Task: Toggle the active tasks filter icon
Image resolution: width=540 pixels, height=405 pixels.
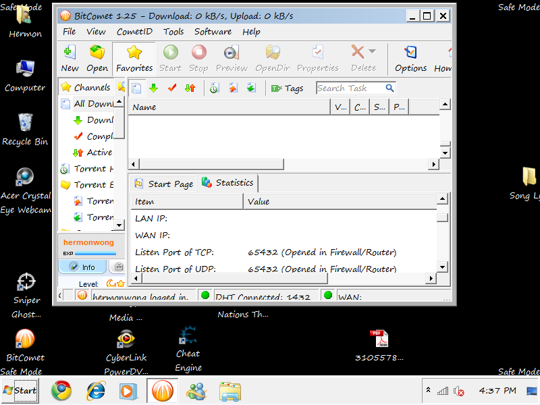Action: pyautogui.click(x=190, y=88)
